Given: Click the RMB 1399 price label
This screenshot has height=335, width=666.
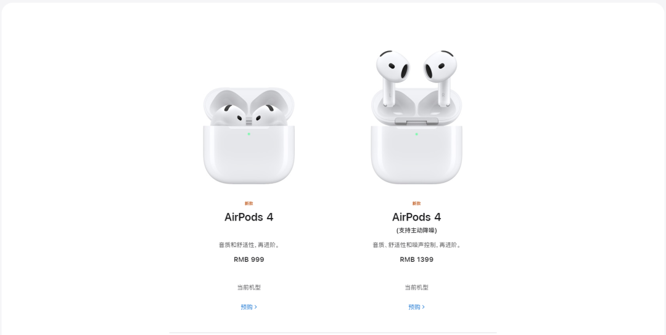Looking at the screenshot, I should [416, 259].
